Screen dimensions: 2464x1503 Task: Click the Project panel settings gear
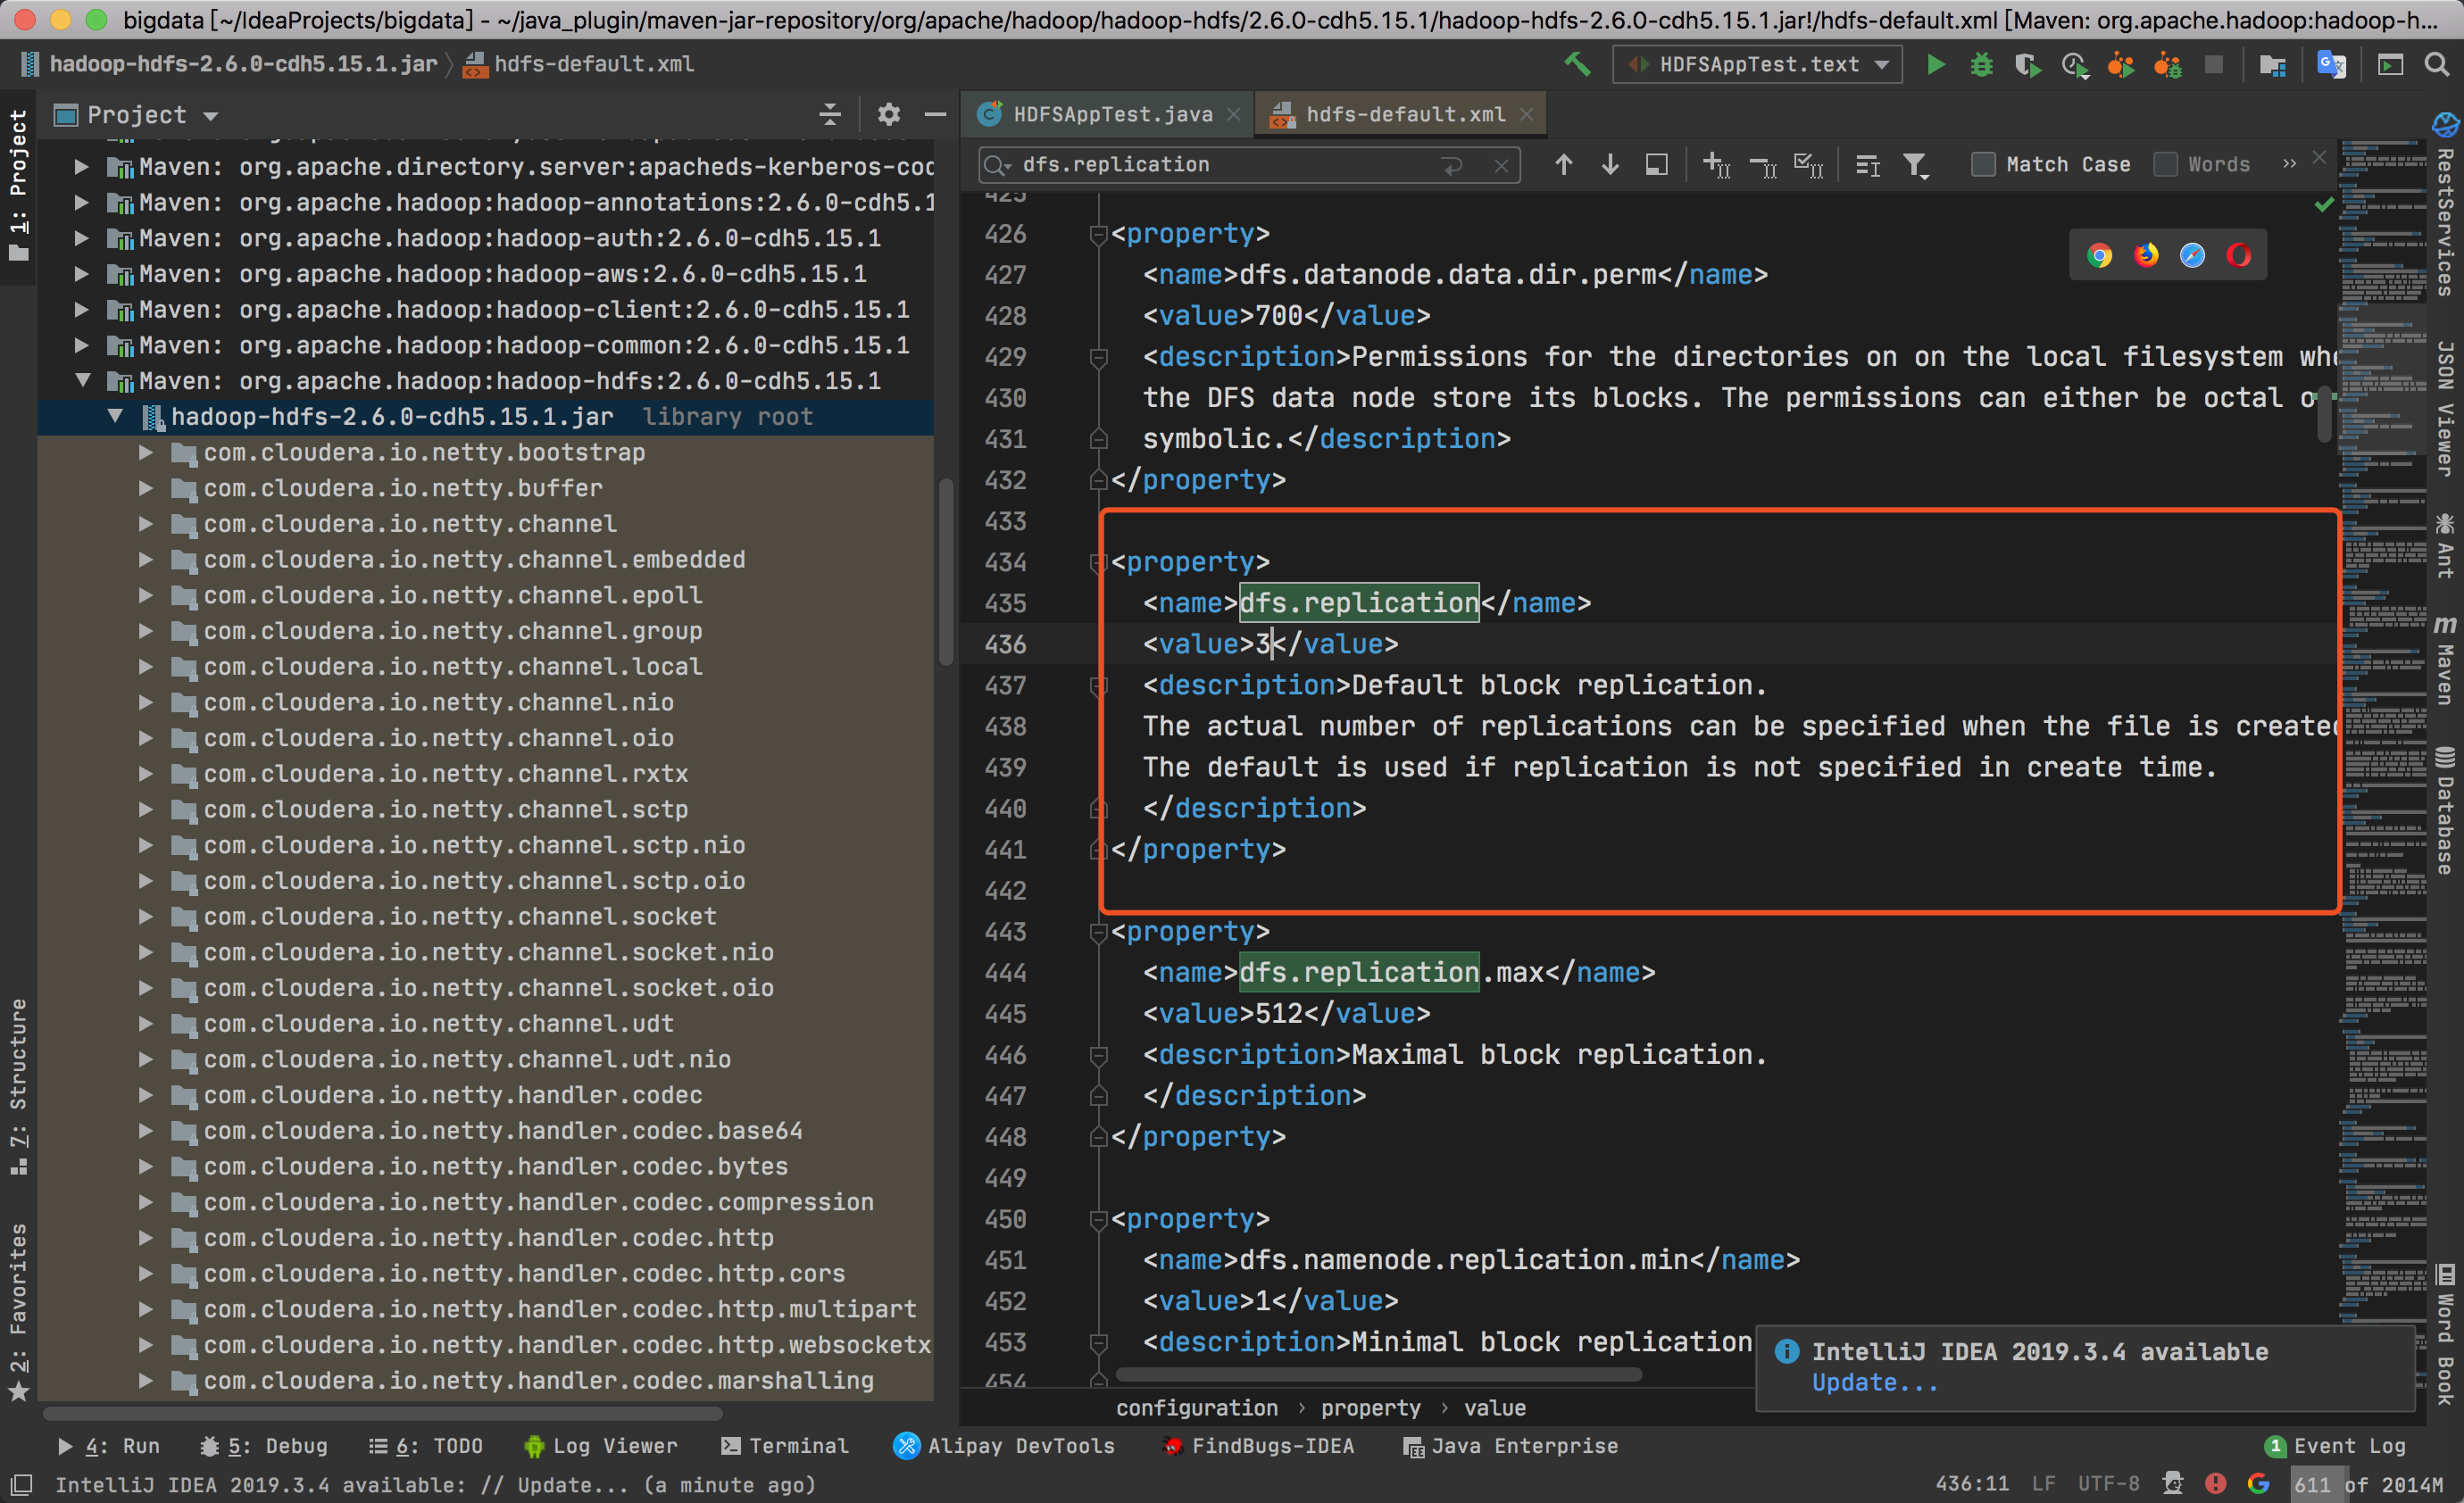[x=888, y=115]
